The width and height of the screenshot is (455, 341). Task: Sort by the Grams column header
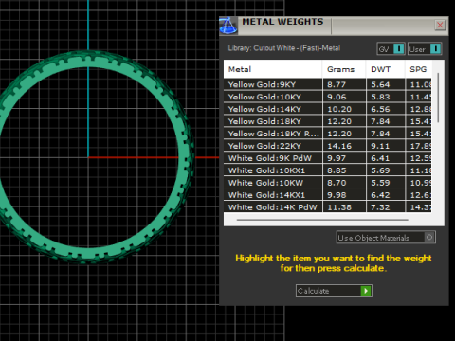(344, 69)
